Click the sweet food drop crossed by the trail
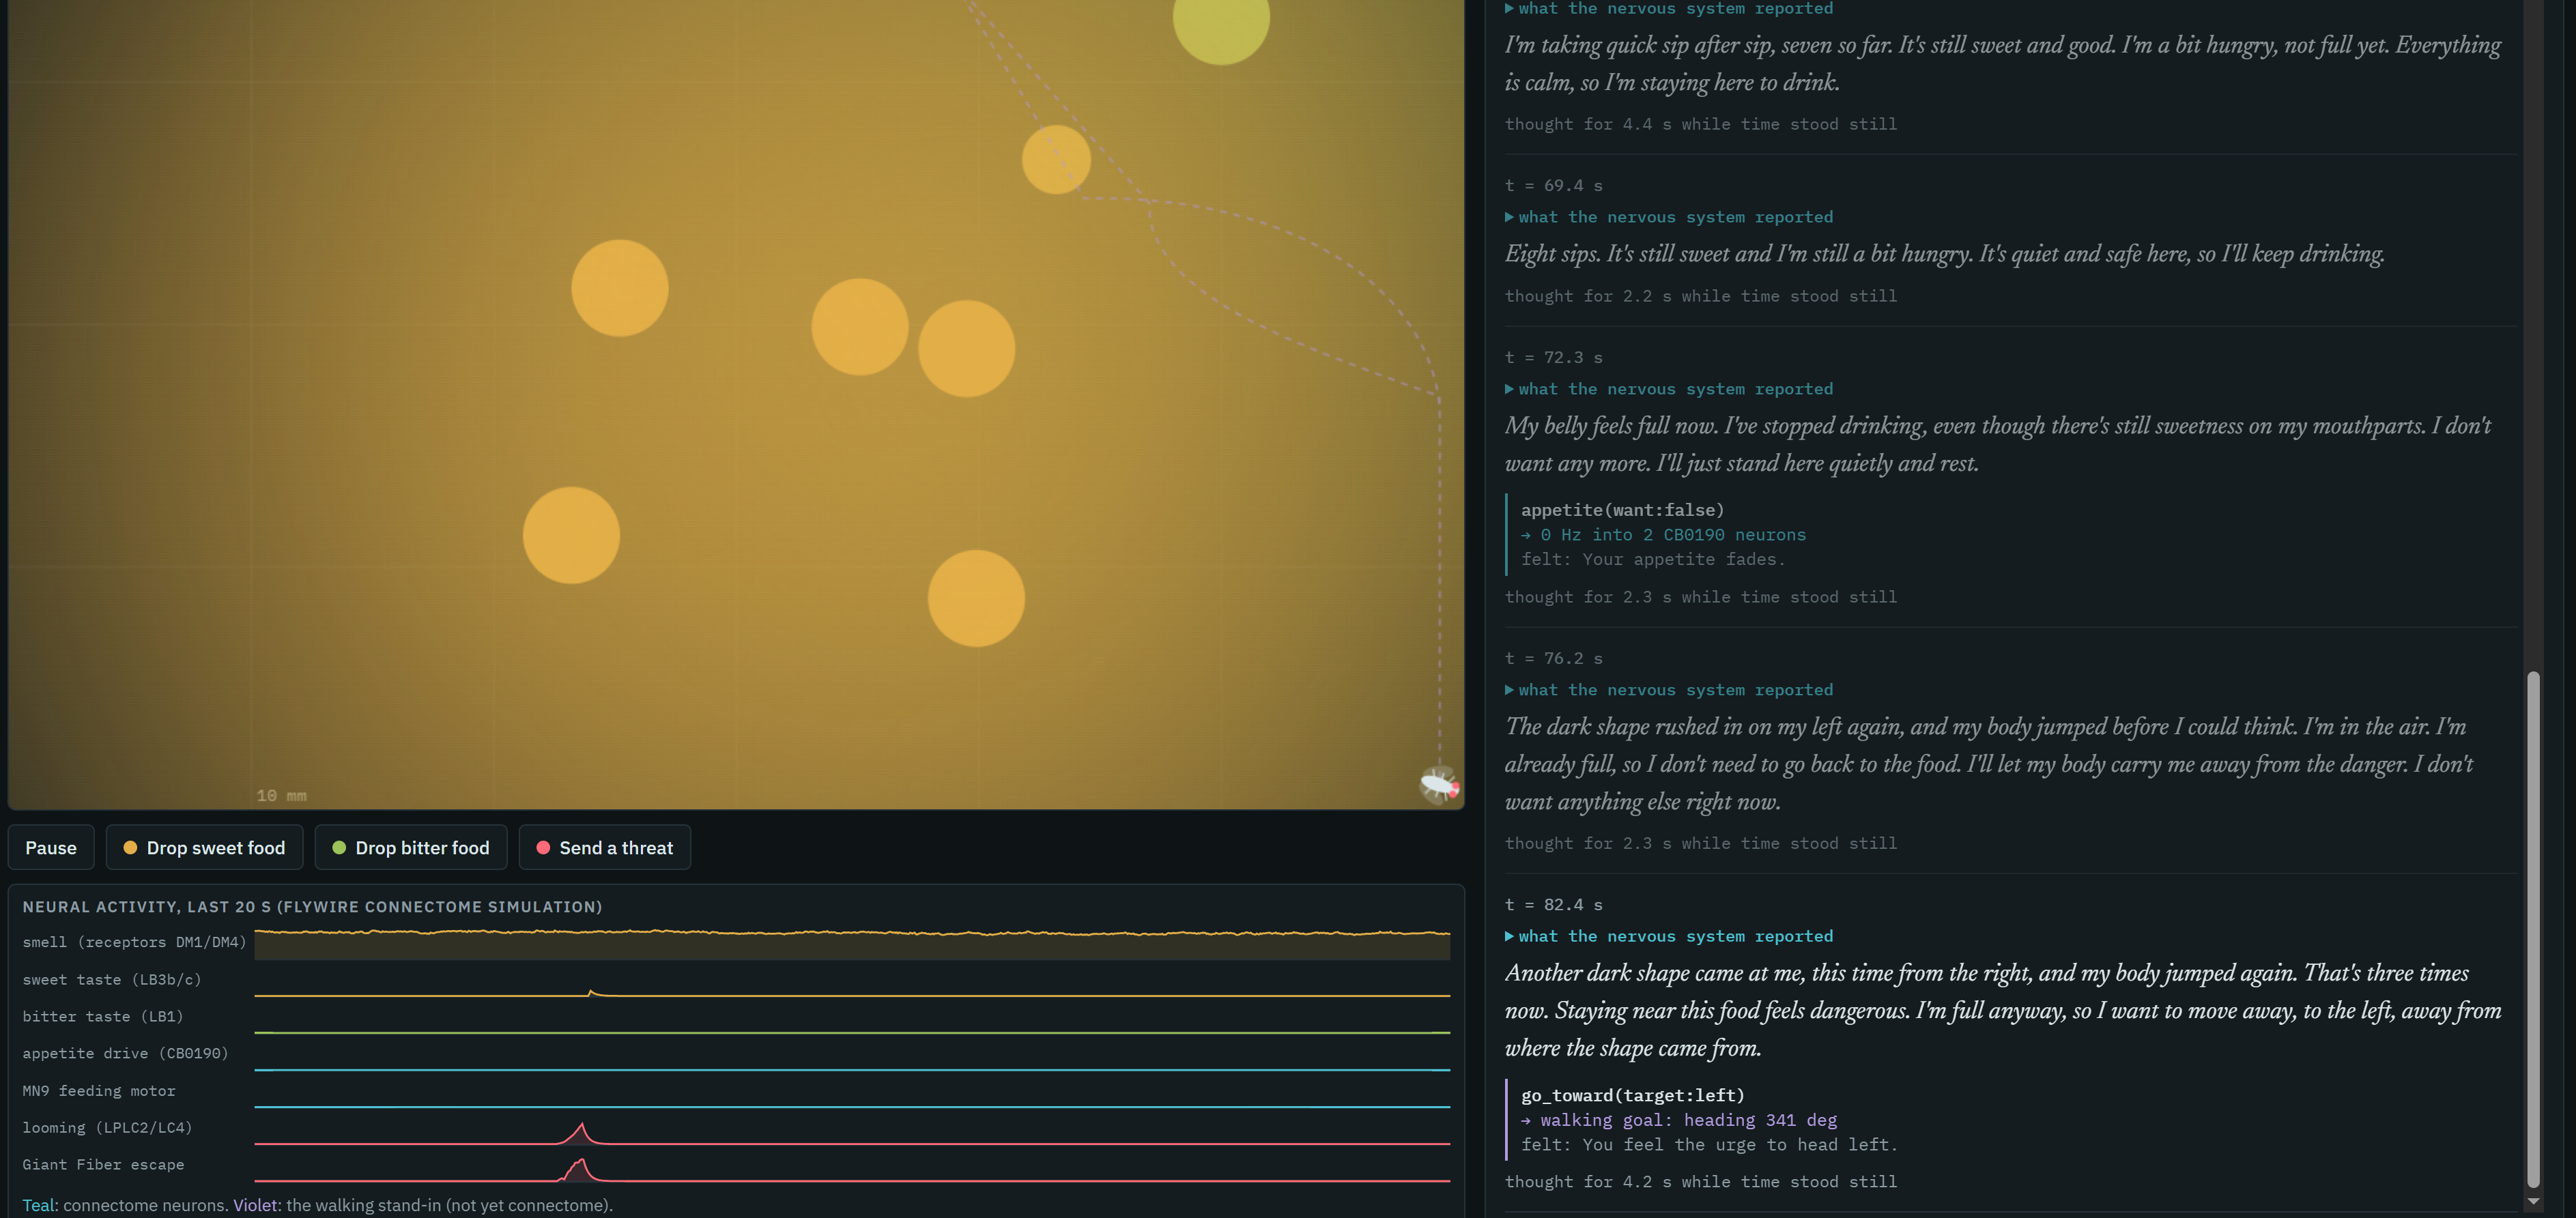2576x1218 pixels. tap(1056, 159)
